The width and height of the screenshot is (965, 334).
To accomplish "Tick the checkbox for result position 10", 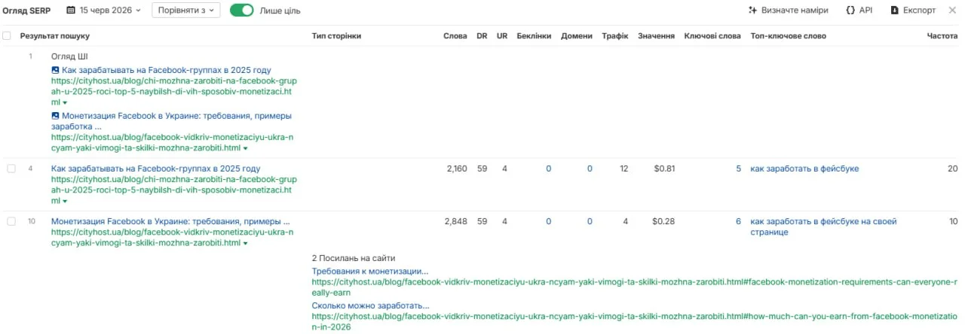I will pyautogui.click(x=11, y=221).
